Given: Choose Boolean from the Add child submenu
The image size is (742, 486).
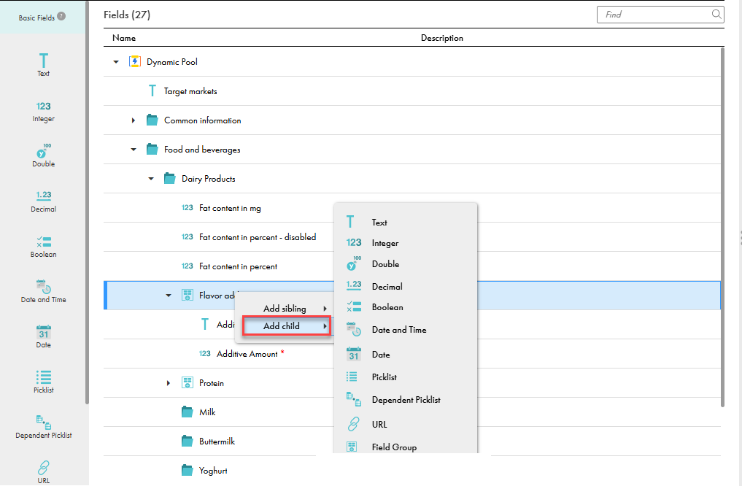Looking at the screenshot, I should (x=406, y=307).
